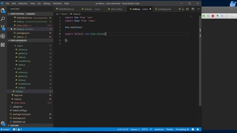Open the Go menu
Viewport: 237px width, 133px height.
(39, 3)
